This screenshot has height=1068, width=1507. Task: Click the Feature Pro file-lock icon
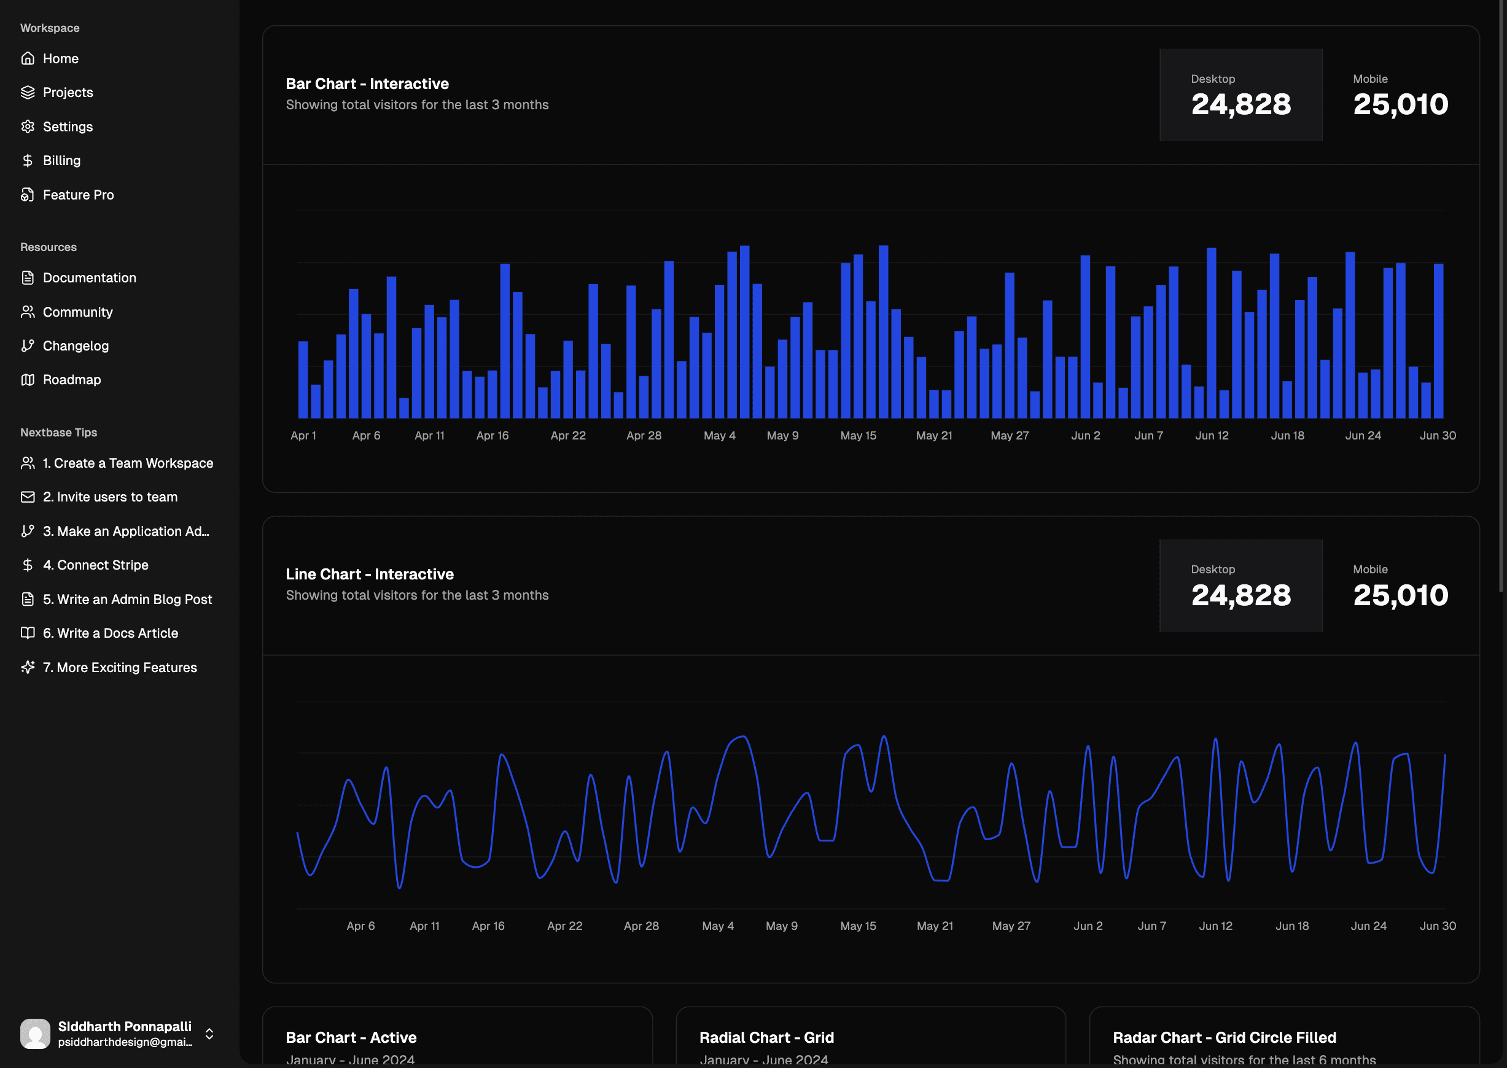coord(28,195)
